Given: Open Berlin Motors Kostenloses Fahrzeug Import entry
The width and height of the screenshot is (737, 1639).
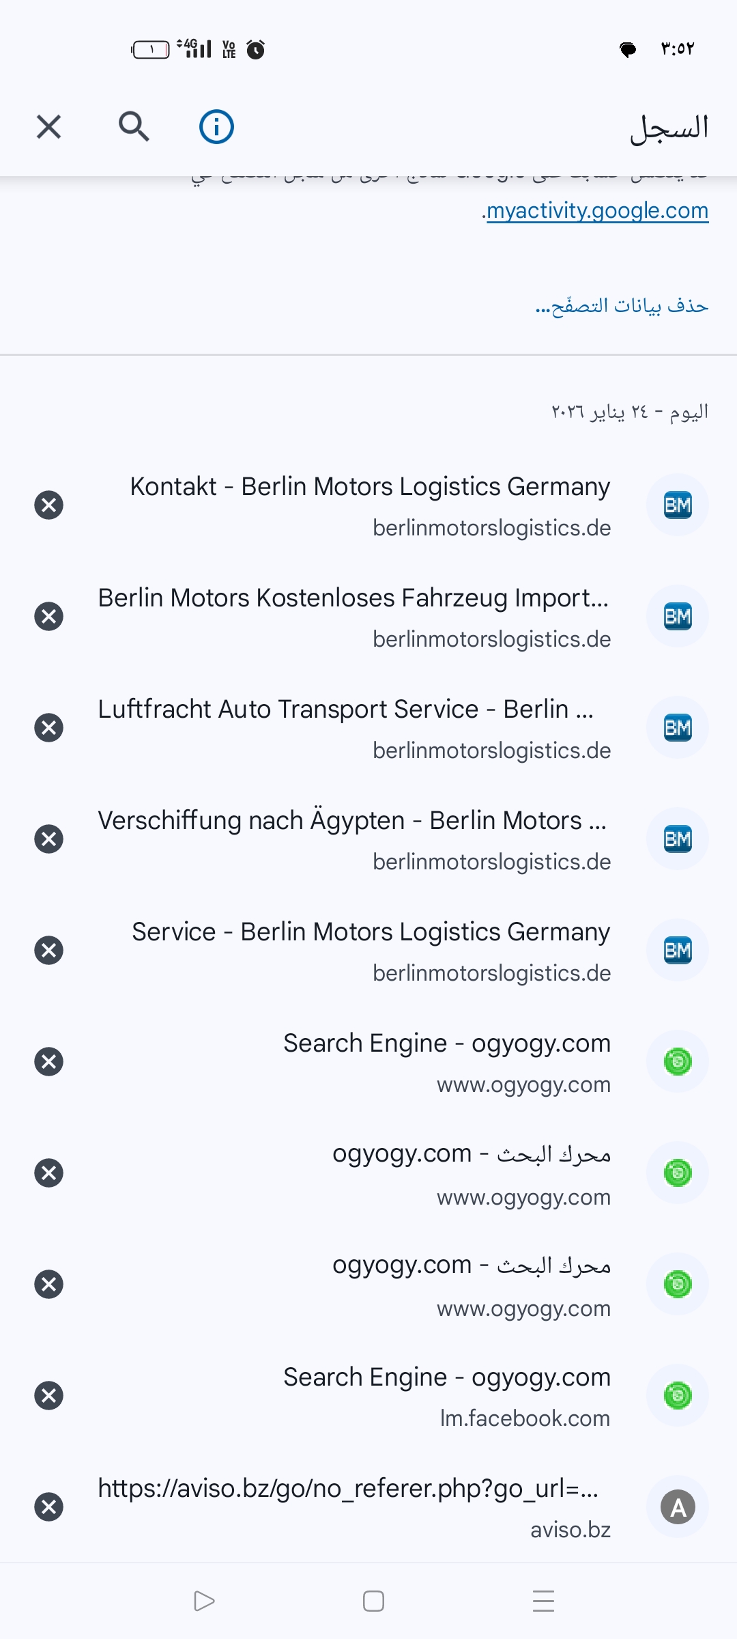Looking at the screenshot, I should [x=353, y=617].
